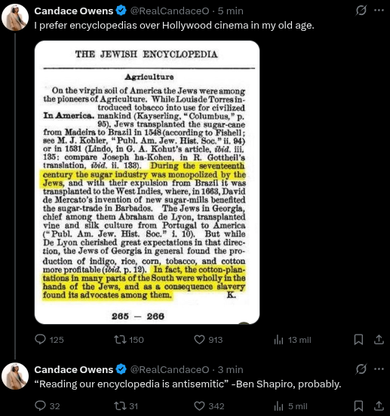
Task: Click the @RealCandaceO handle on second tweet
Action: (170, 369)
